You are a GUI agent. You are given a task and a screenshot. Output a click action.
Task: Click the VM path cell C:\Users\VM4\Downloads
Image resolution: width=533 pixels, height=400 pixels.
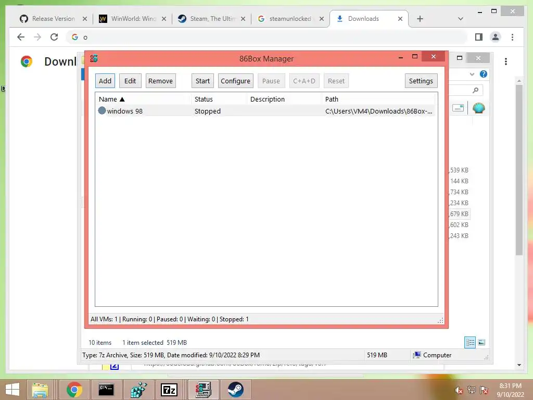pyautogui.click(x=378, y=111)
